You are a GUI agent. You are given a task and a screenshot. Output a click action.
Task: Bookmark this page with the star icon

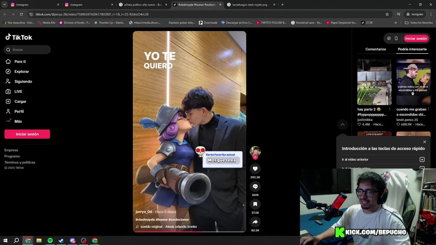387,14
